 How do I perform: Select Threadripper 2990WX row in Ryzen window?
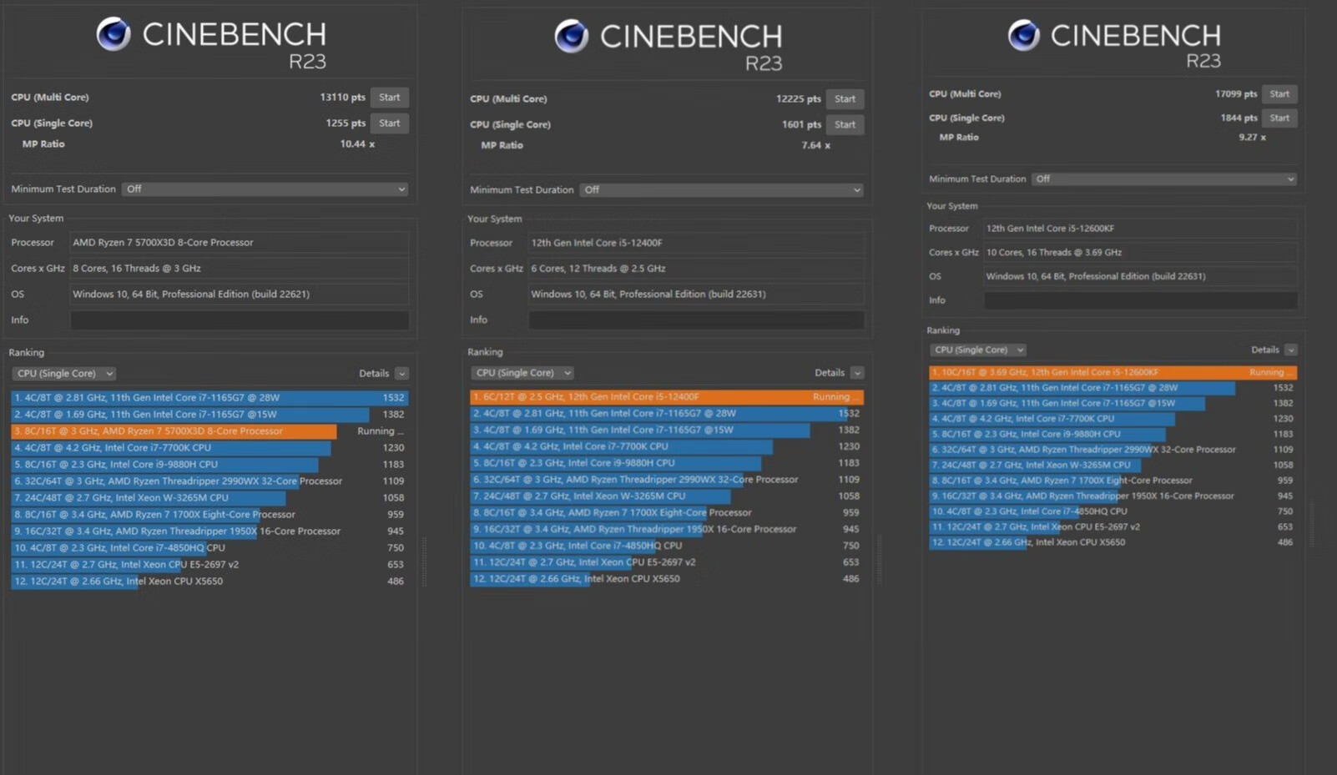point(208,481)
